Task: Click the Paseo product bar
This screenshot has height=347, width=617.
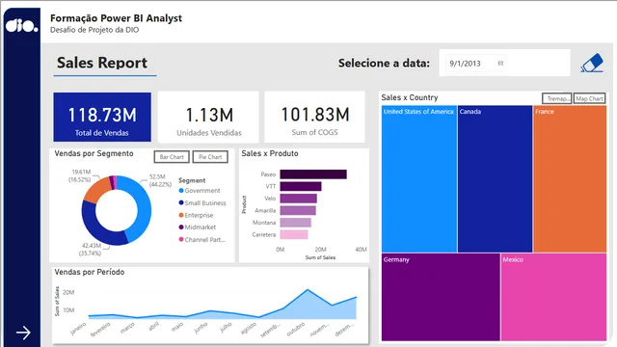Action: (313, 174)
